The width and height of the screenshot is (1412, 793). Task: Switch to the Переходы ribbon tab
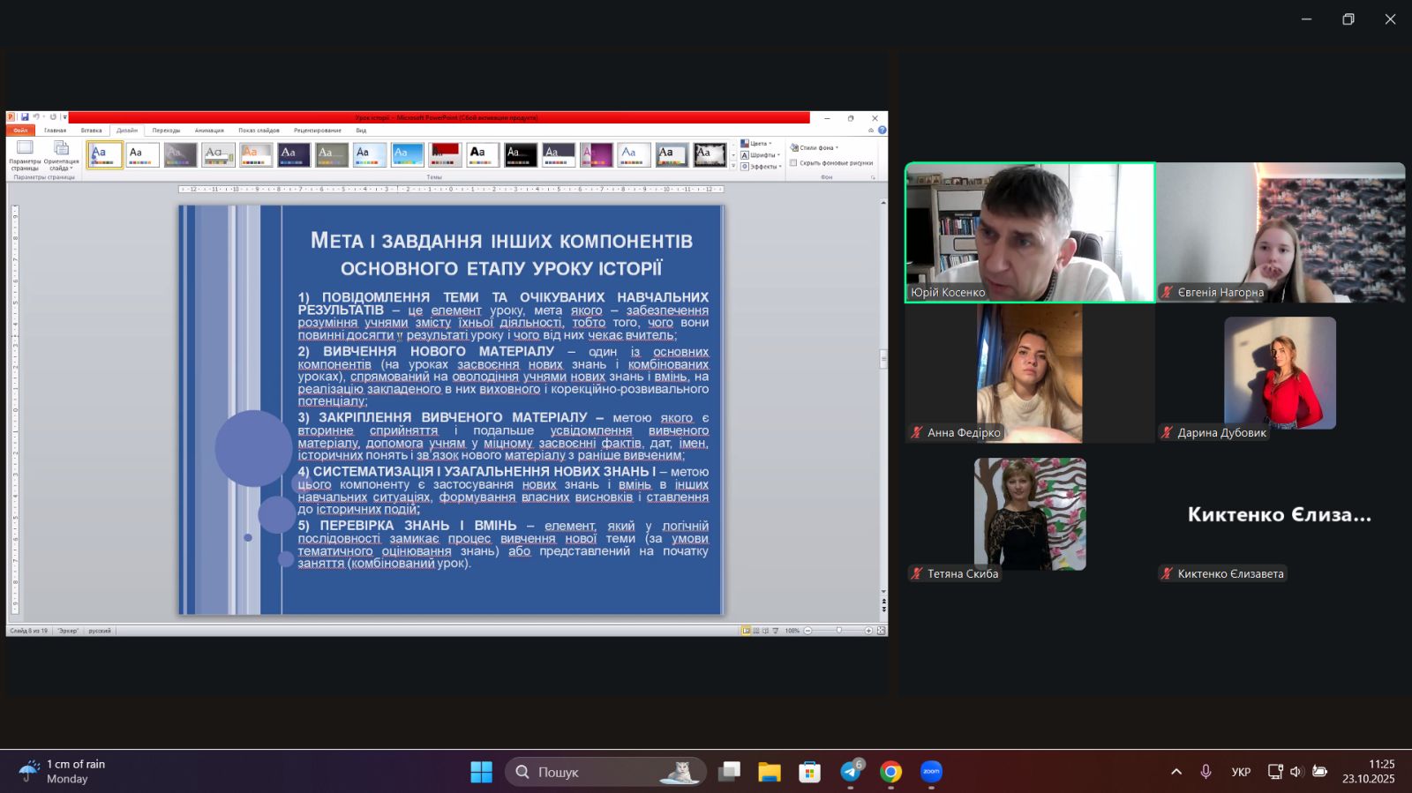(166, 131)
